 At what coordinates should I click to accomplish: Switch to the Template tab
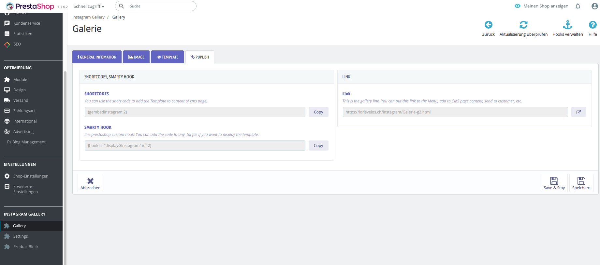pyautogui.click(x=168, y=57)
